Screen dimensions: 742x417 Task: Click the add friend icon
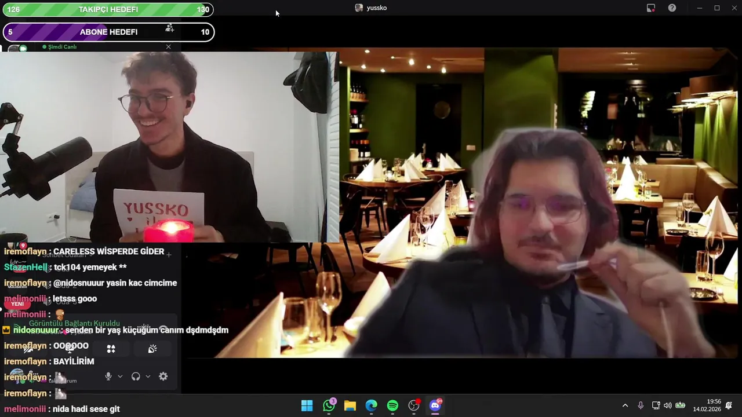(x=169, y=28)
